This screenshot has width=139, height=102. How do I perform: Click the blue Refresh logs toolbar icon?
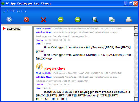coord(9,20)
